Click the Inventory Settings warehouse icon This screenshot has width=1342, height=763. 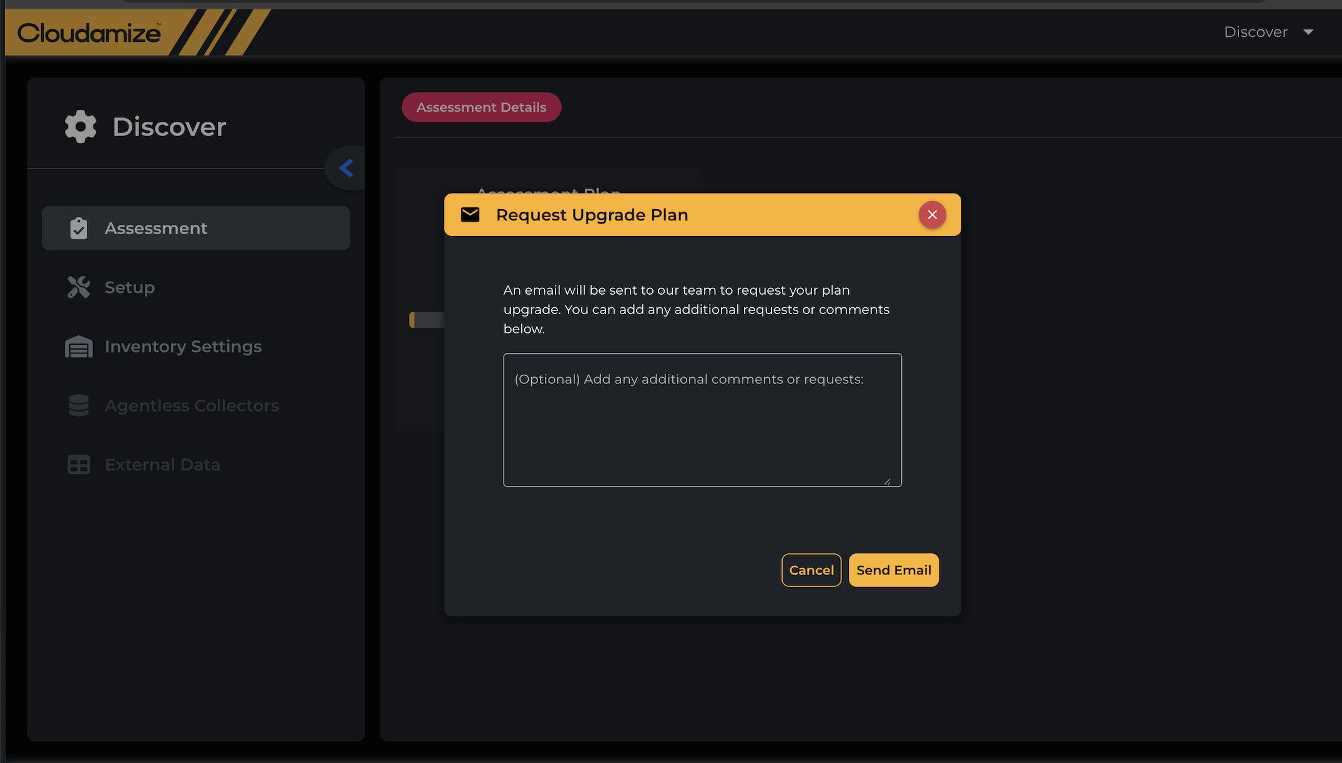point(79,347)
